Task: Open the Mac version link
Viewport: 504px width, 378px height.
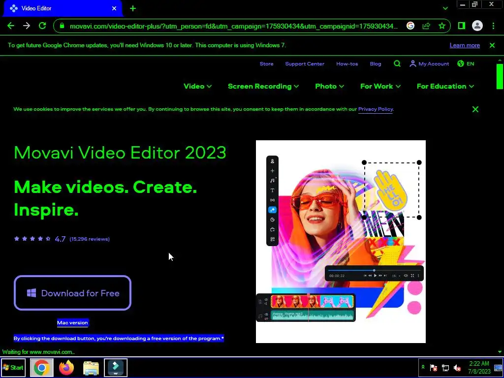Action: pyautogui.click(x=72, y=323)
